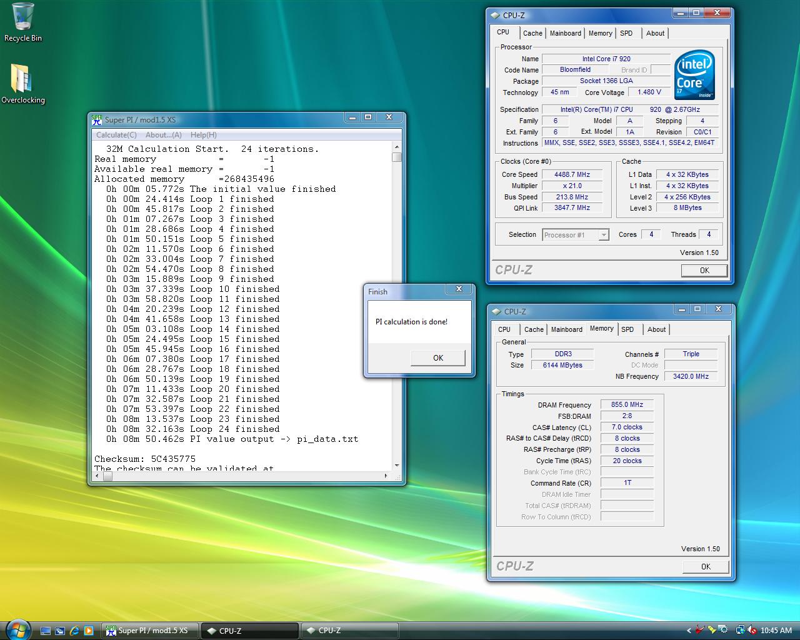This screenshot has height=640, width=800.
Task: Close the Finish dialog with X
Action: pos(459,289)
